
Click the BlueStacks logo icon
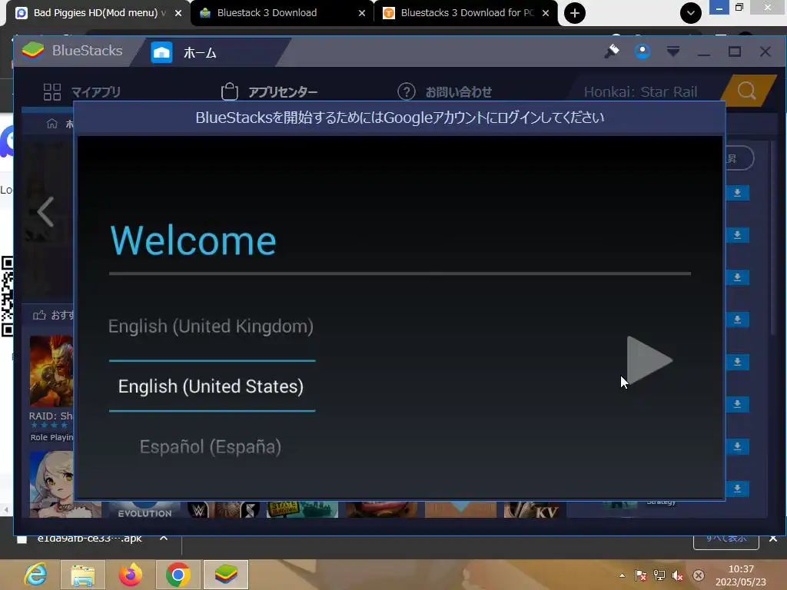33,51
